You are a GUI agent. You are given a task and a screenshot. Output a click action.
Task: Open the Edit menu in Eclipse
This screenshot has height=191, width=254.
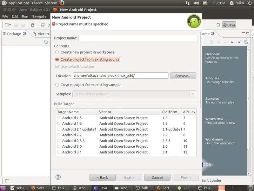(15, 17)
